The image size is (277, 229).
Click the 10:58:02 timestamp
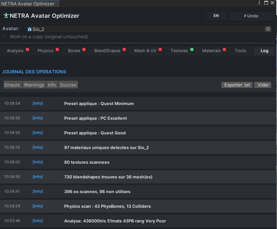(x=12, y=162)
